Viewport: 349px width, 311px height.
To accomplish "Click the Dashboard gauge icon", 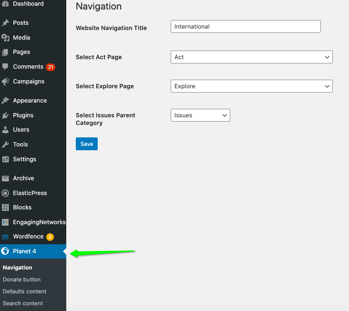I will point(5,3).
